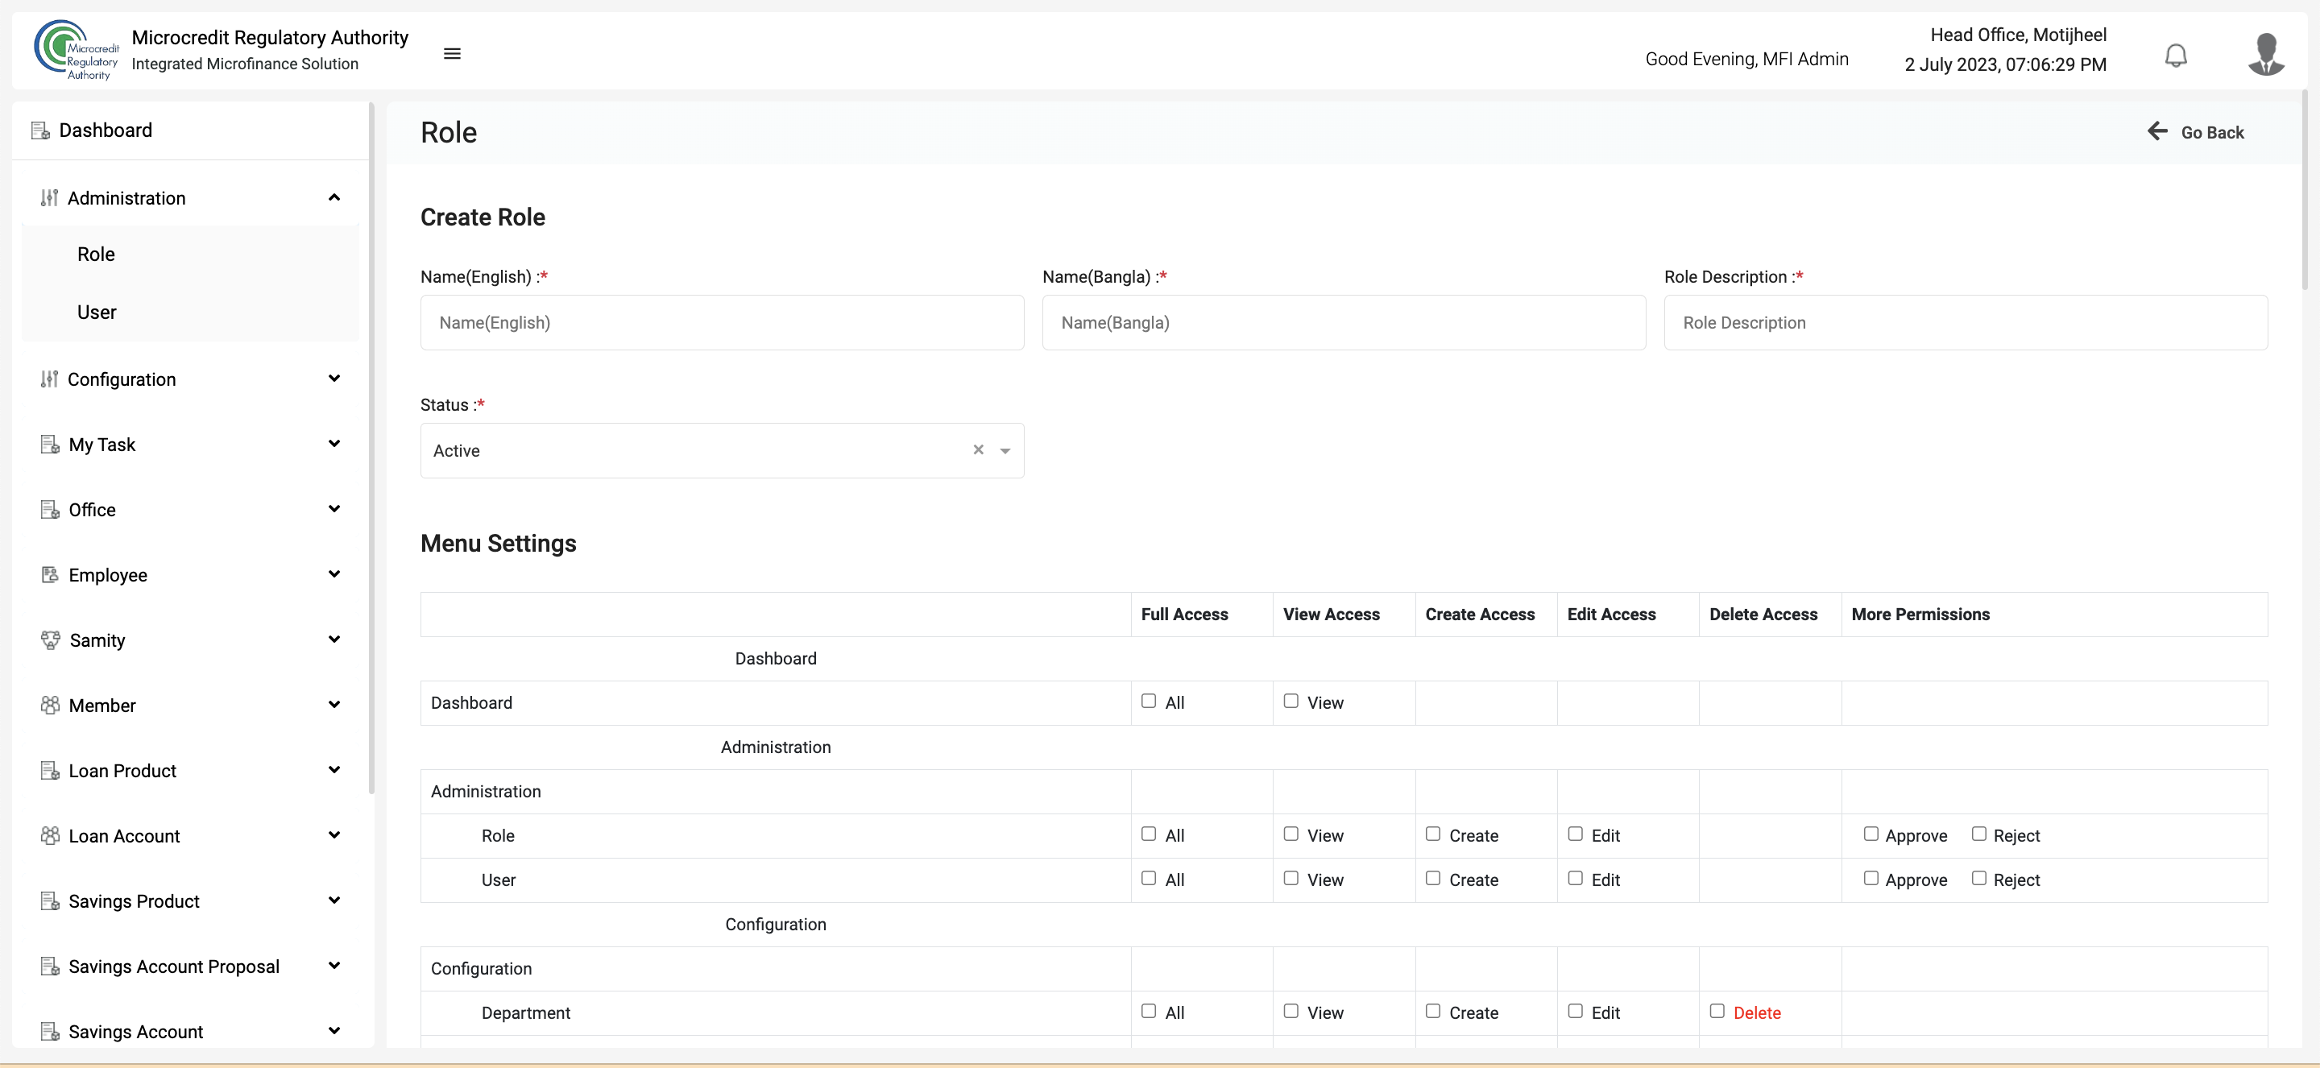The height and width of the screenshot is (1068, 2320).
Task: Open the Savings Account menu item
Action: [190, 1031]
